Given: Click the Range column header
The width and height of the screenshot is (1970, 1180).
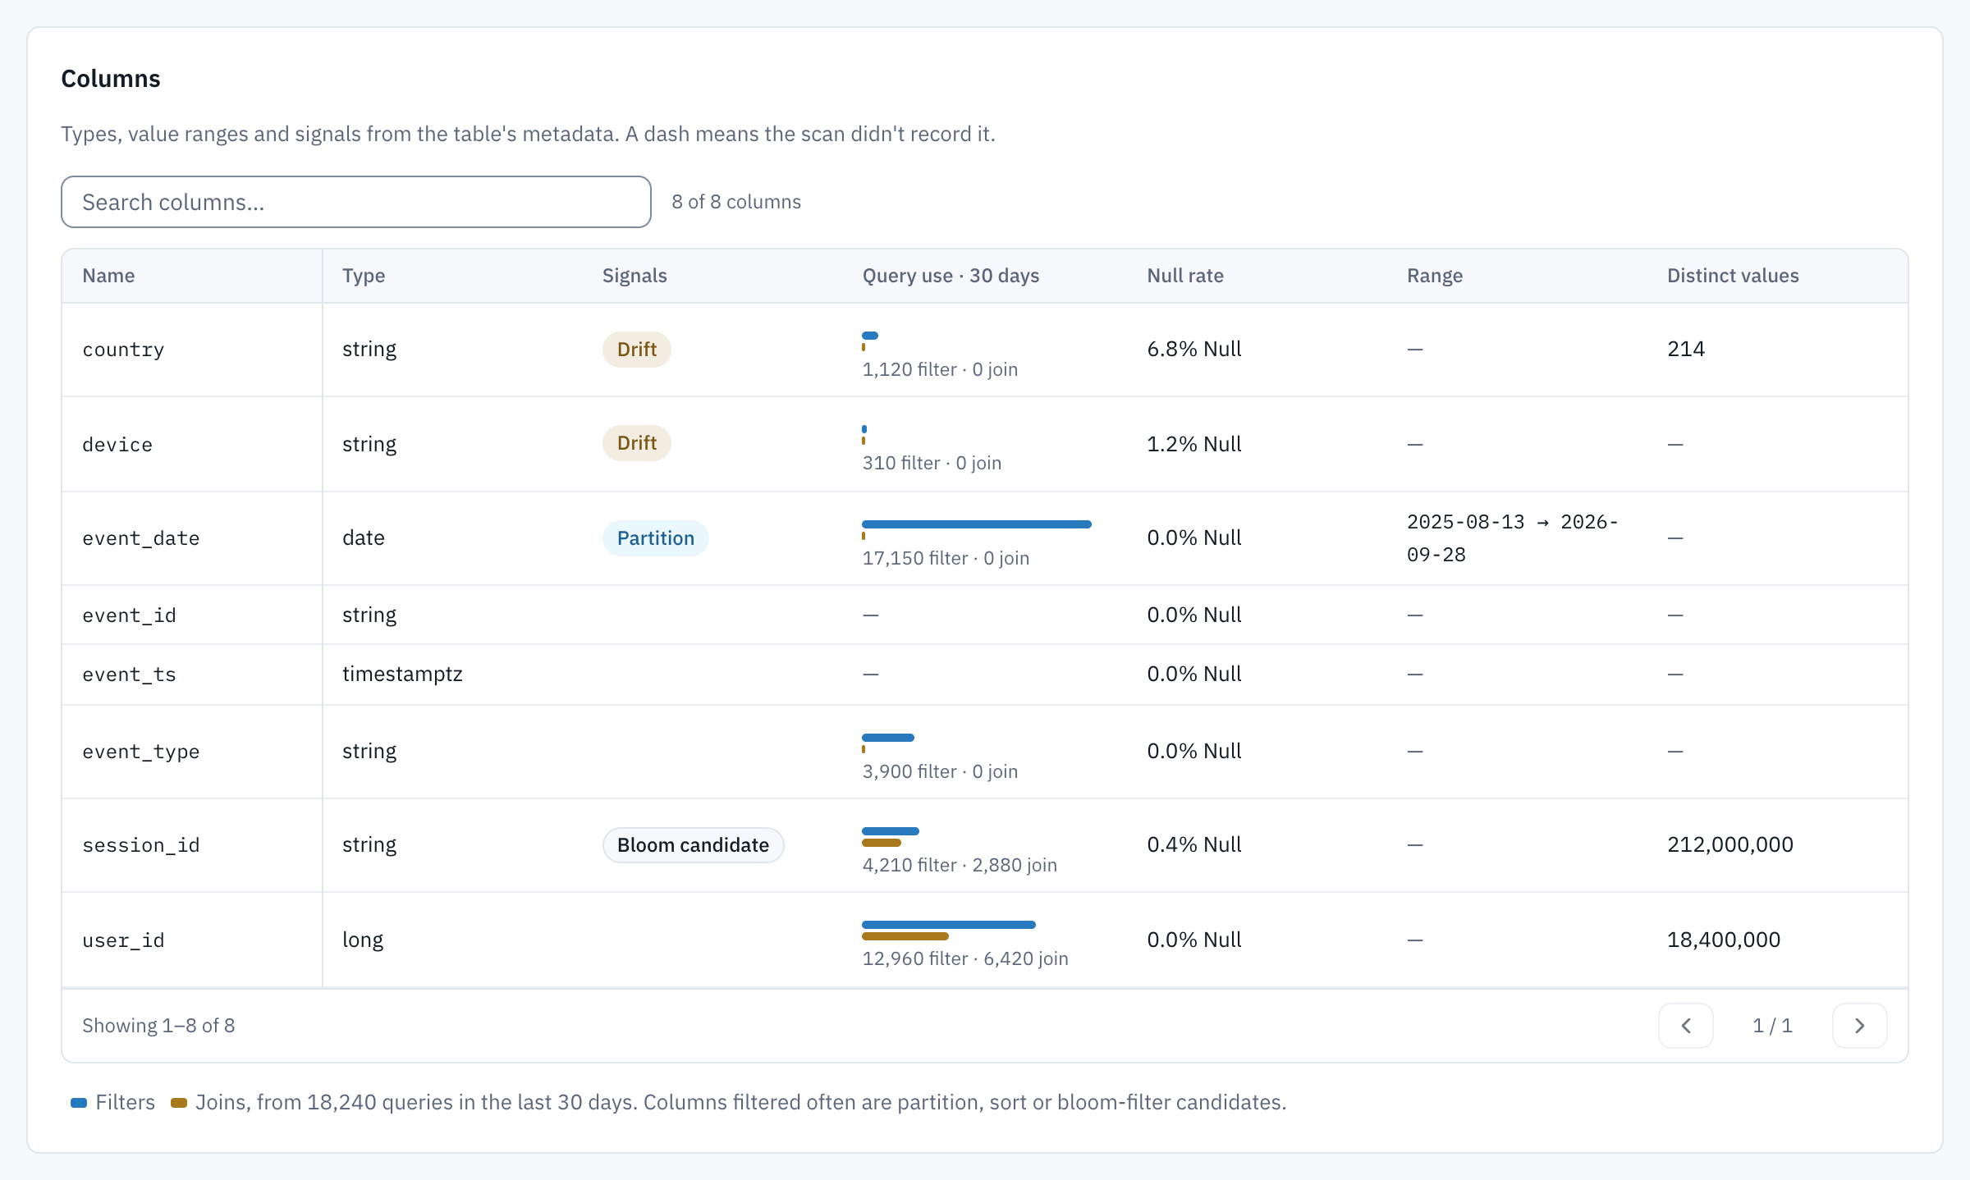Looking at the screenshot, I should pyautogui.click(x=1435, y=276).
